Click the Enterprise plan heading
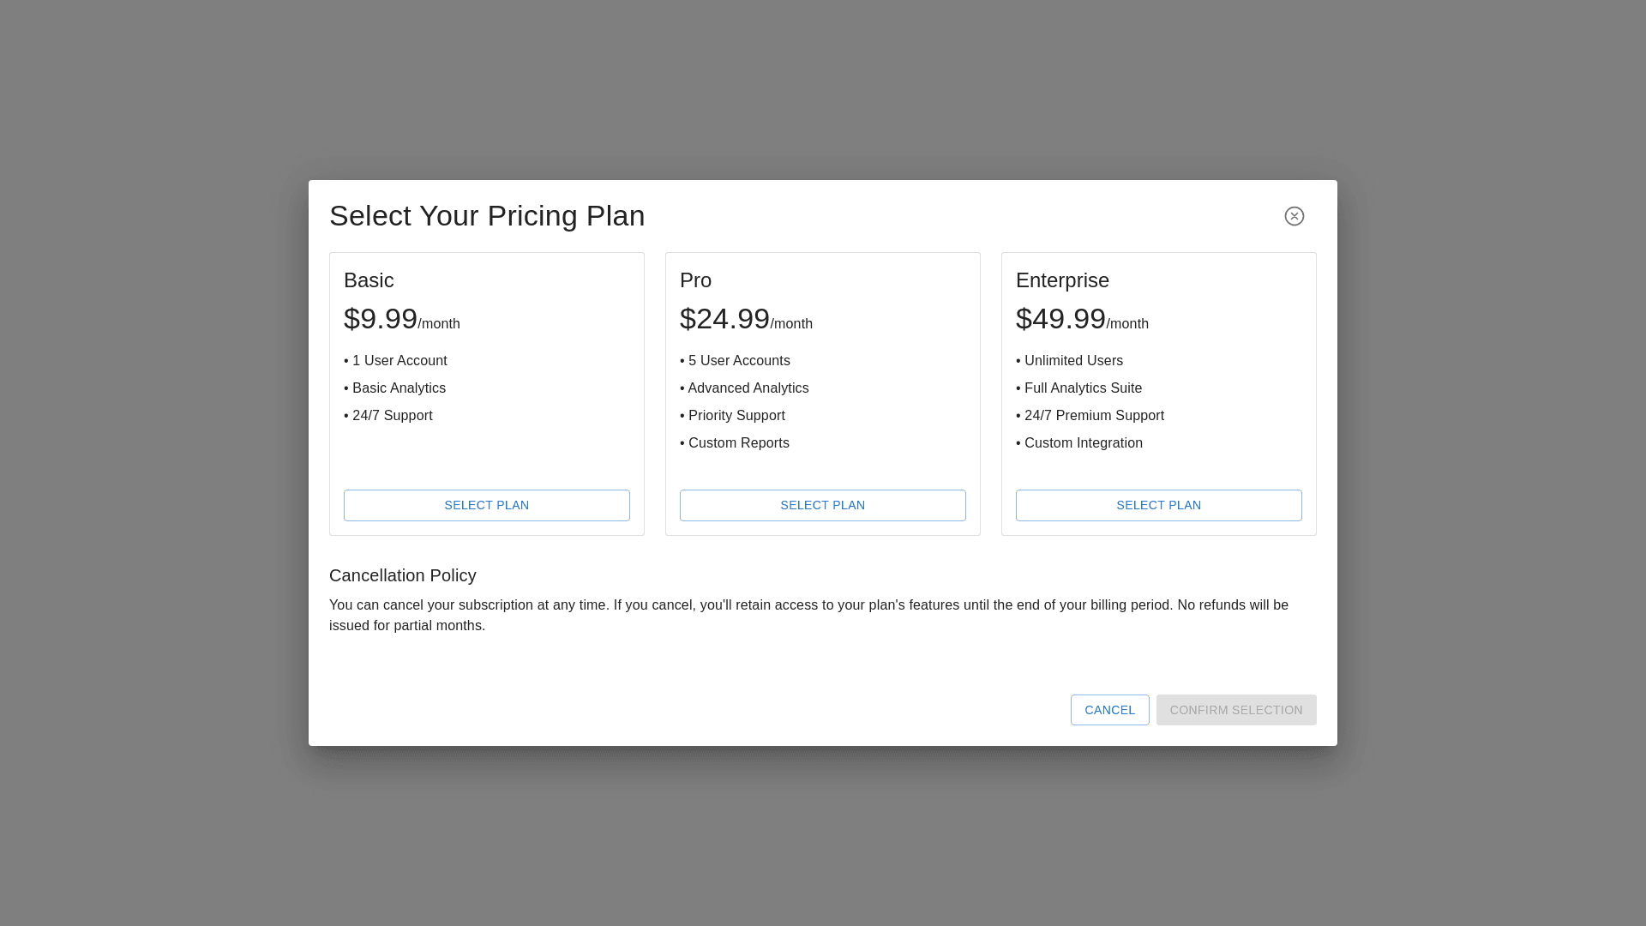Image resolution: width=1646 pixels, height=926 pixels. (x=1062, y=280)
